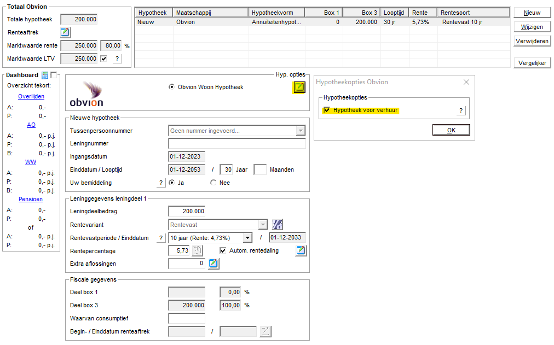The image size is (554, 345).
Task: Open the Rentevastperiode 10 jaar dropdown
Action: (247, 238)
